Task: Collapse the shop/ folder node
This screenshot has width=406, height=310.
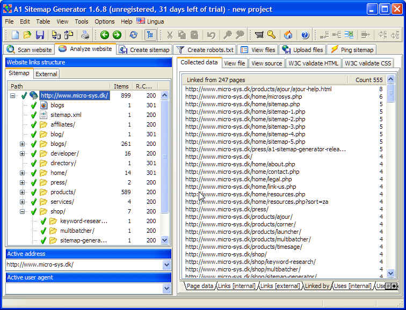Action: (x=22, y=211)
